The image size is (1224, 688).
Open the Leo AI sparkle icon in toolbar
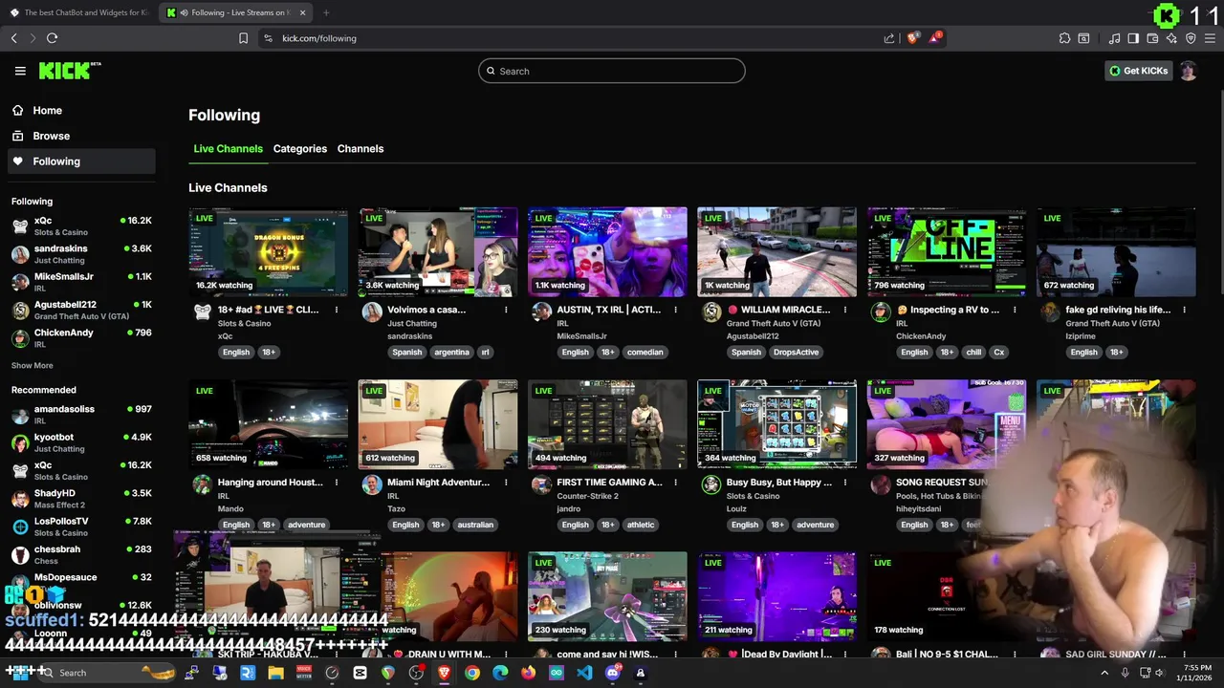click(1171, 38)
